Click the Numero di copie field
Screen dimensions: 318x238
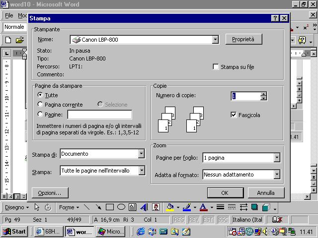pos(246,96)
